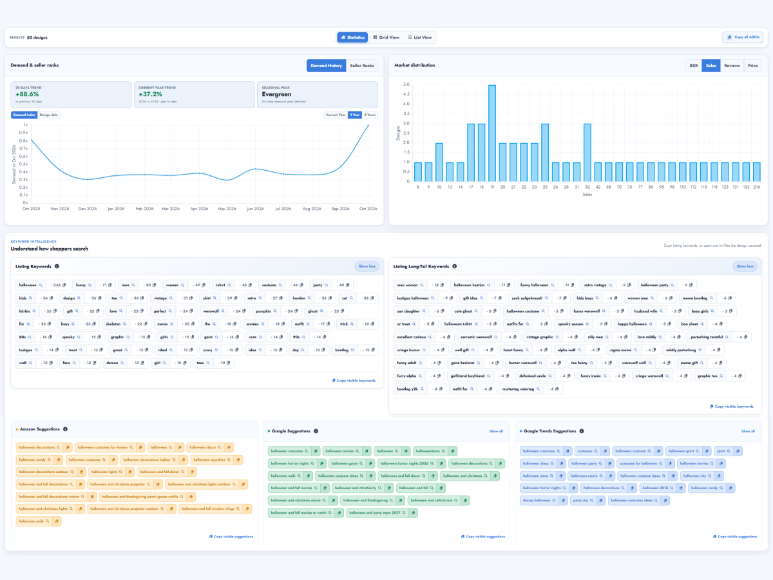Click the info icon next to Google Trends Suggestions
Screen dimensions: 773x580
[581, 431]
